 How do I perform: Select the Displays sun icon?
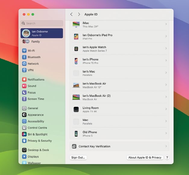point(24,156)
